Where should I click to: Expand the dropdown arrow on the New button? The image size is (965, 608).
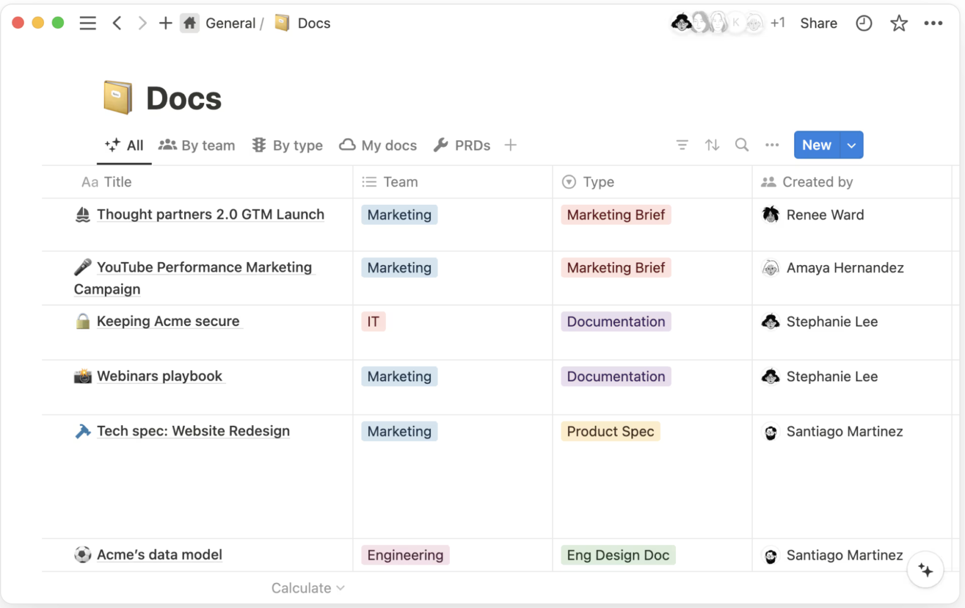coord(851,144)
